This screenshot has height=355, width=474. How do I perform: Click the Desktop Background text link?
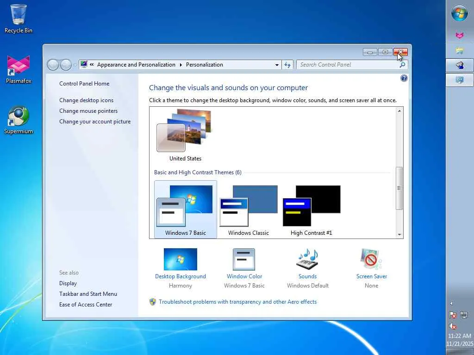coord(181,276)
